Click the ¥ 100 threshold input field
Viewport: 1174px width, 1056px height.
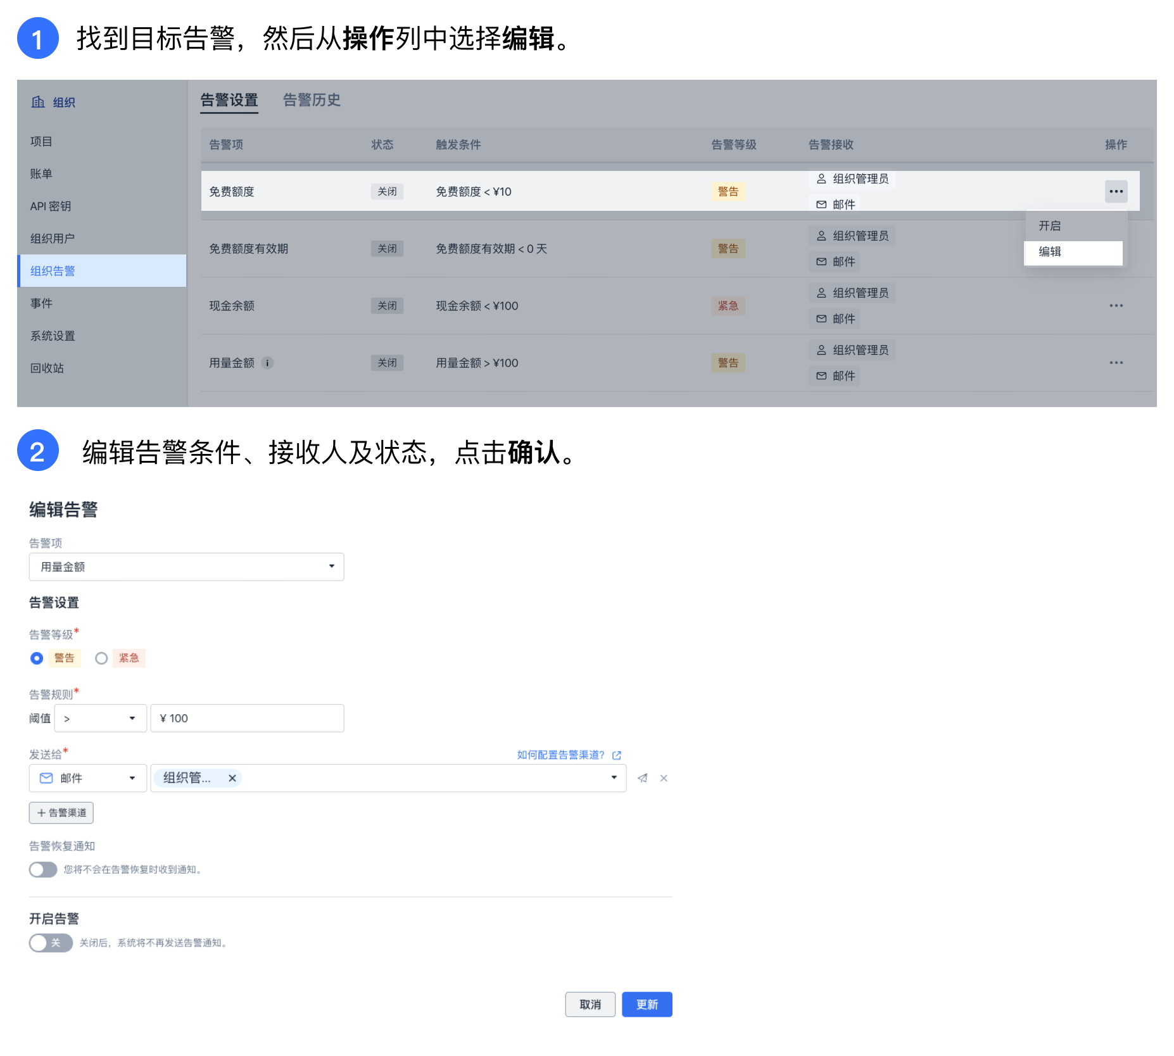(x=247, y=719)
